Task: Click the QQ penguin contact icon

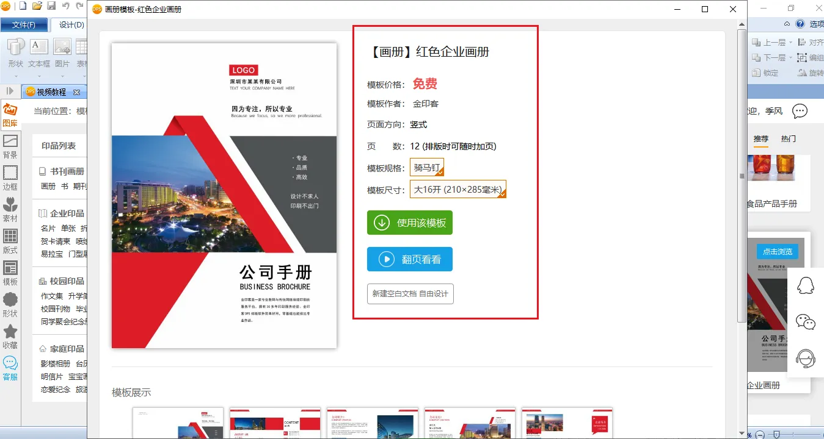Action: (x=806, y=287)
